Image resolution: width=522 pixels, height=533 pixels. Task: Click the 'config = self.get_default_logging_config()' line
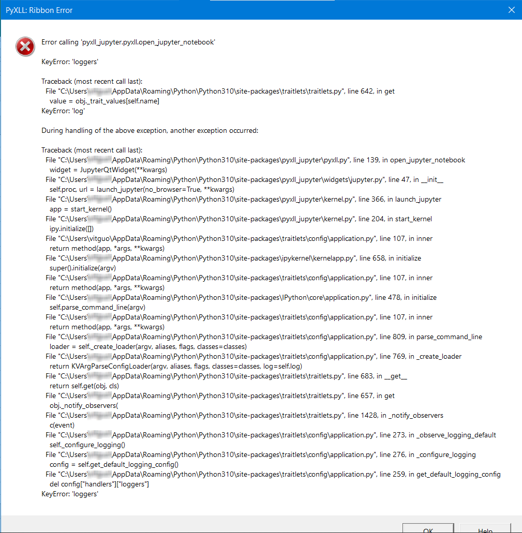pyautogui.click(x=114, y=464)
